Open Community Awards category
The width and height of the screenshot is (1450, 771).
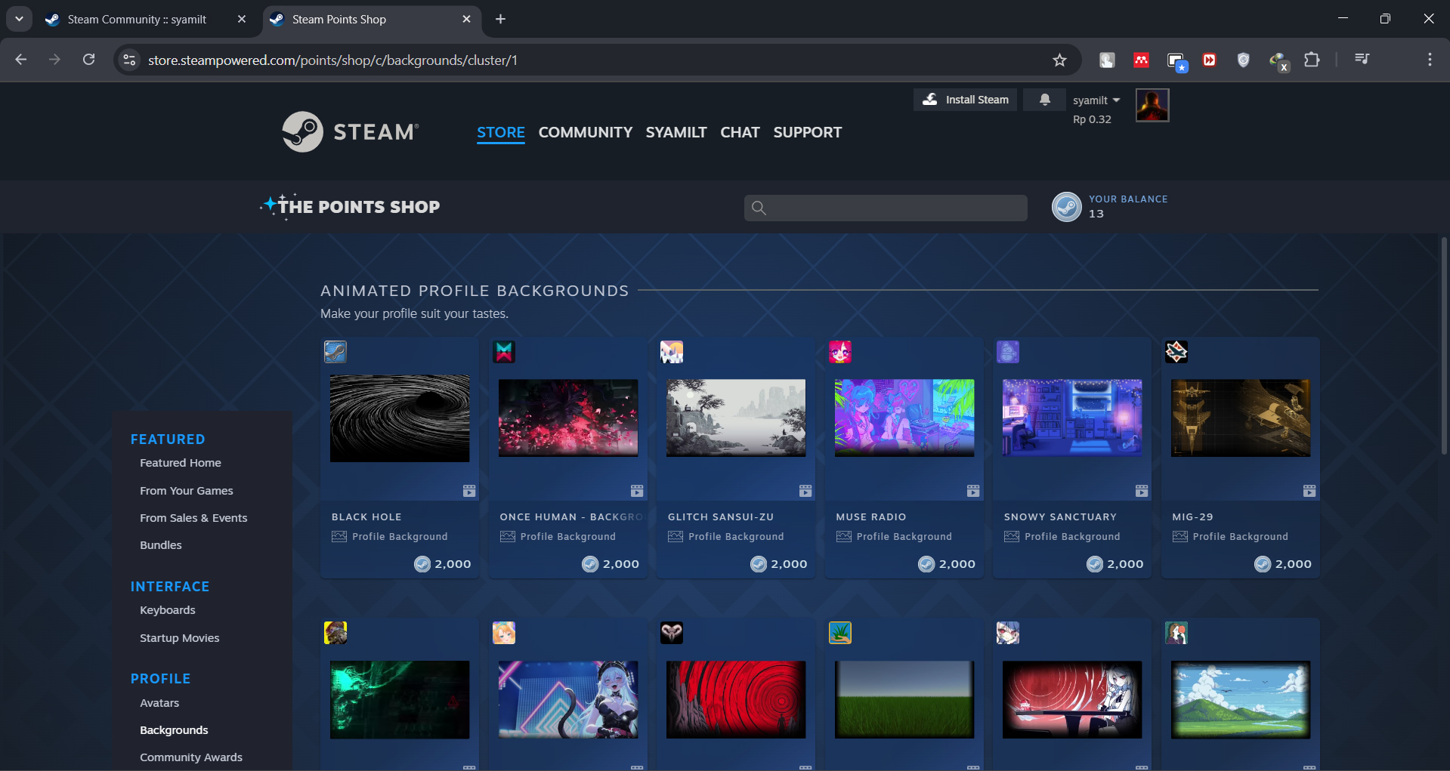tap(191, 757)
